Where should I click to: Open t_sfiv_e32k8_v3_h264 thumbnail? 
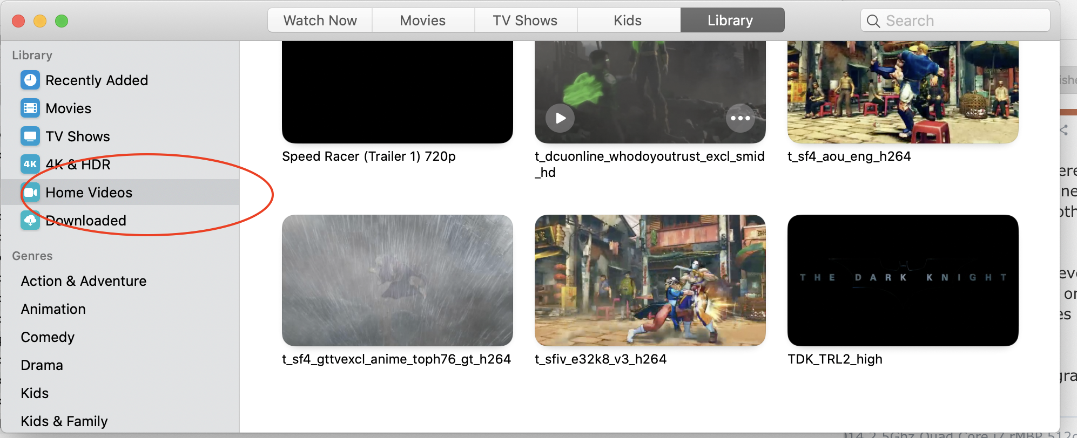tap(650, 280)
